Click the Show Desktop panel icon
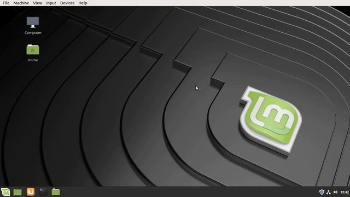 (x=17, y=192)
